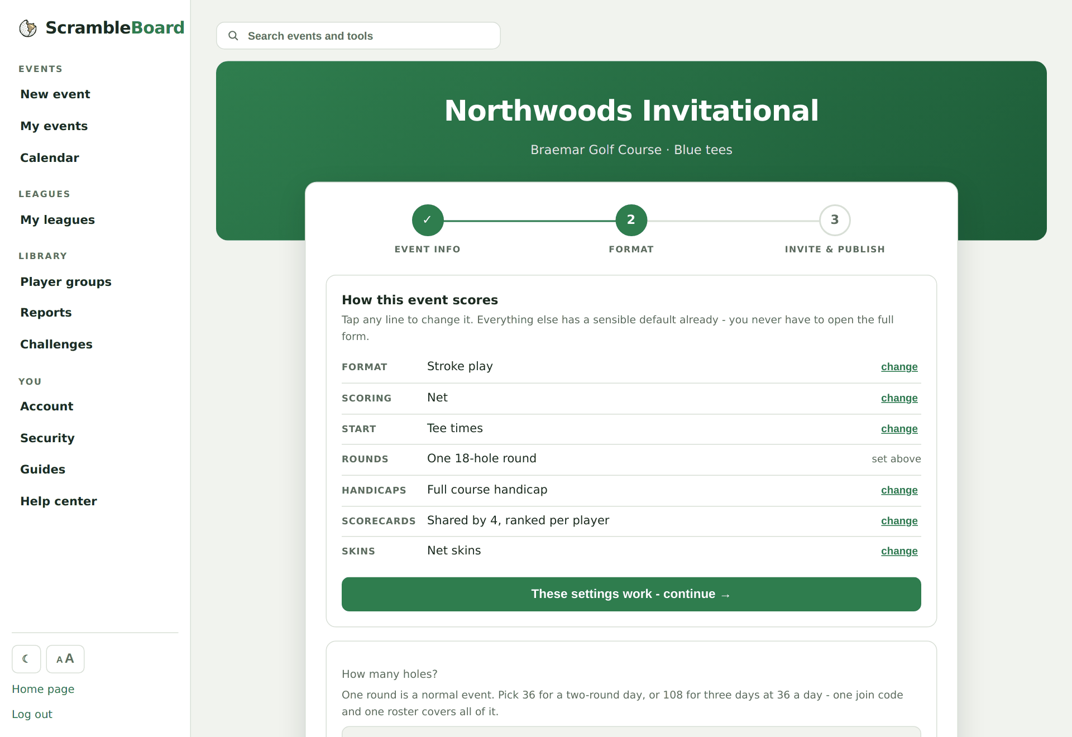This screenshot has height=737, width=1072.
Task: Change the Skins (Net skins) setting
Action: (x=899, y=551)
